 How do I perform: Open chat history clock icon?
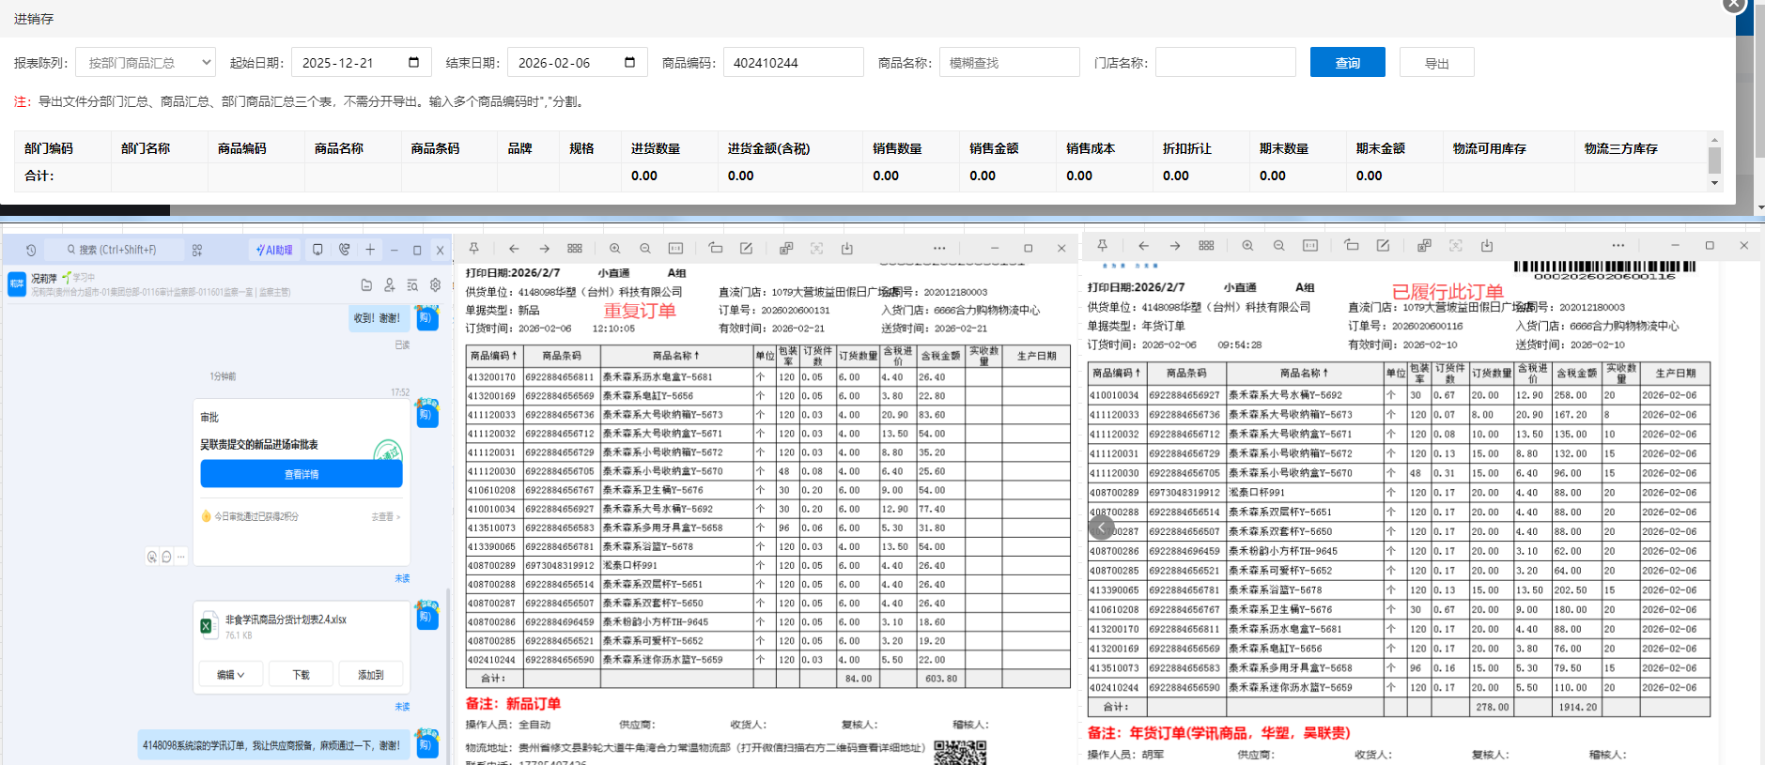pos(31,251)
